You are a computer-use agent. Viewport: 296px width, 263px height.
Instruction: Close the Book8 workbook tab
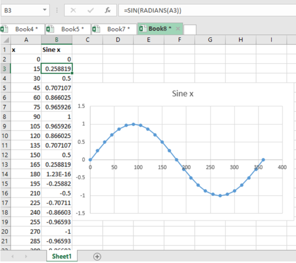[x=178, y=29]
